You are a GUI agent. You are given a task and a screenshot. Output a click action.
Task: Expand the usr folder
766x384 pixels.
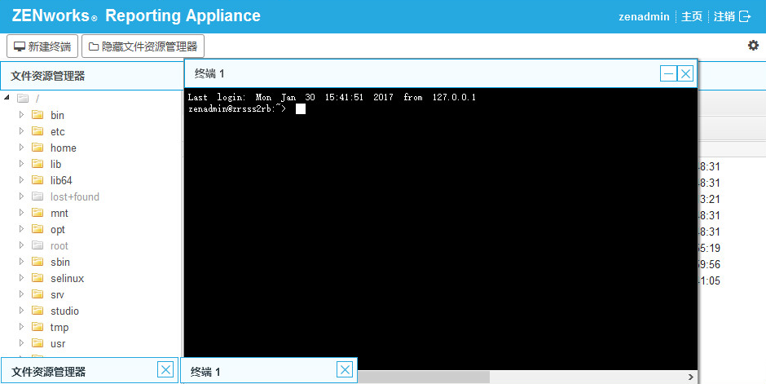click(21, 343)
